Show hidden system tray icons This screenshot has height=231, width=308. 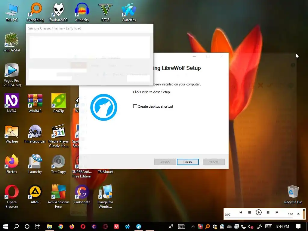(193, 226)
